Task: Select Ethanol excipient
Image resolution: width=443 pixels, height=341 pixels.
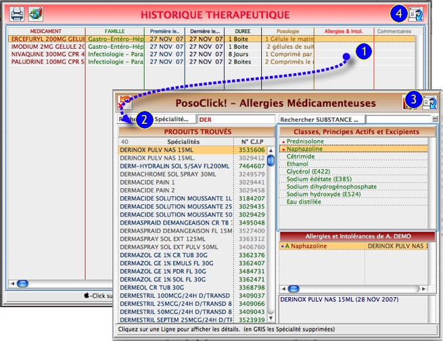Action: click(354, 164)
